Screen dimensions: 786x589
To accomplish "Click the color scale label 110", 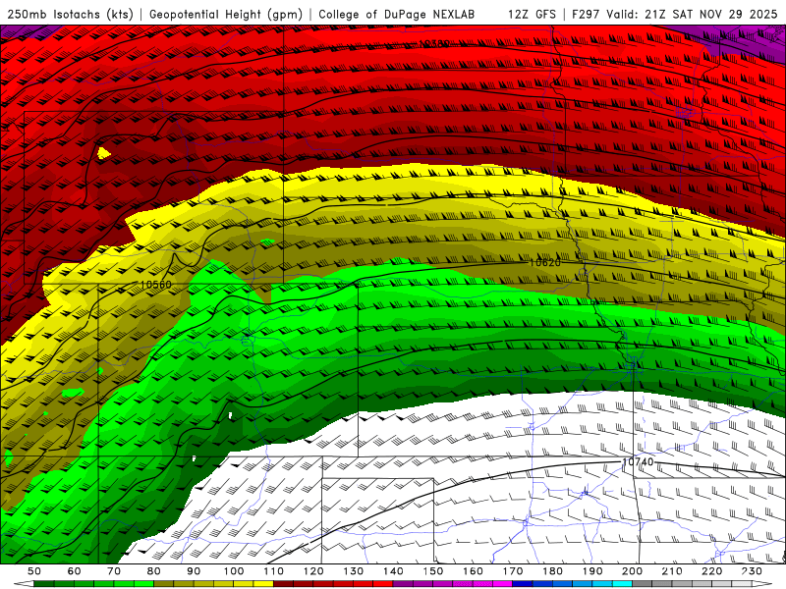I will point(274,571).
